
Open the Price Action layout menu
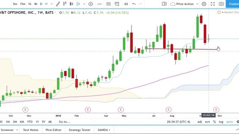[184, 4]
